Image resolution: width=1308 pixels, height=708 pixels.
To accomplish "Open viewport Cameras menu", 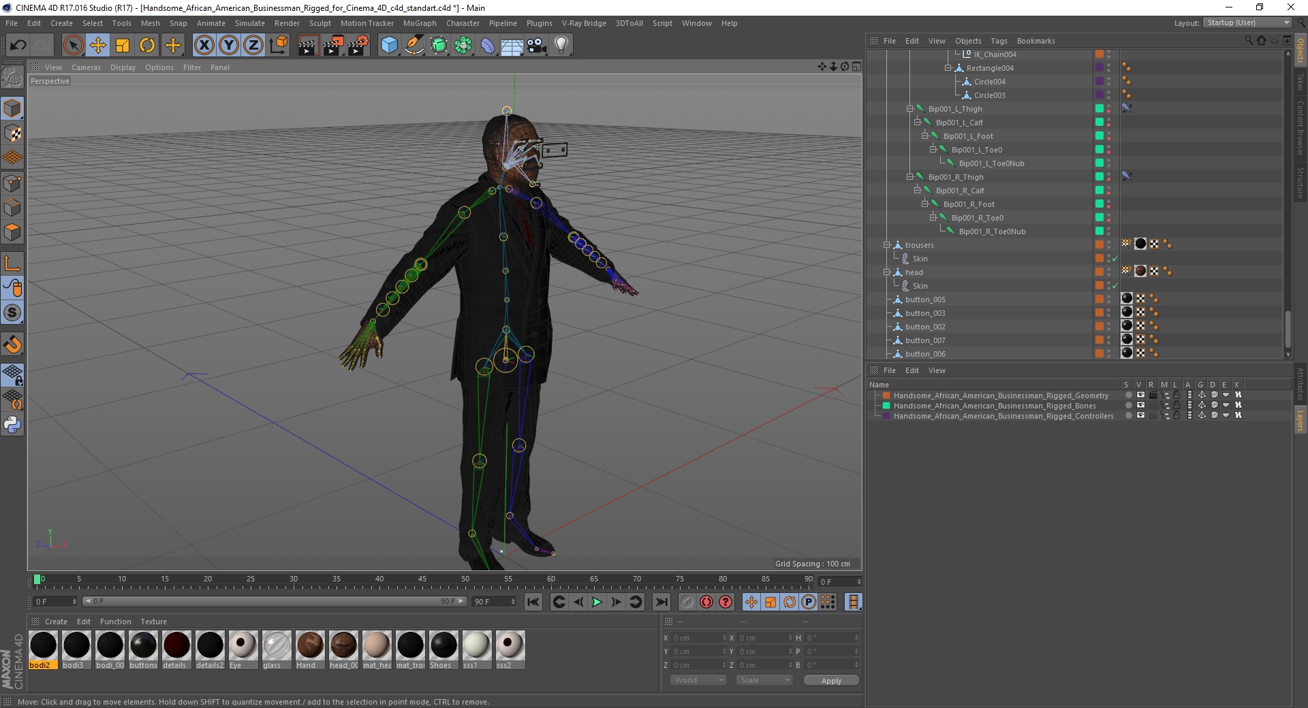I will [86, 67].
